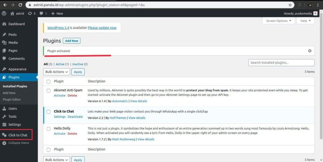The image size is (323, 162).
Task: Click the bottom Apply button
Action: (x=78, y=160)
